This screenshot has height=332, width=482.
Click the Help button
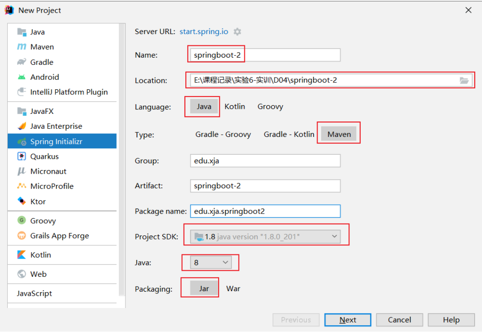tap(451, 320)
